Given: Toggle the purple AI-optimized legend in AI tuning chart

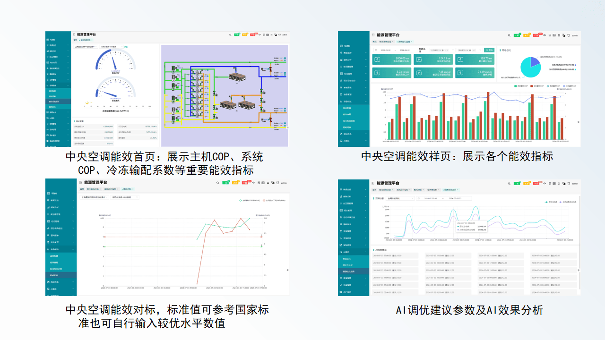Looking at the screenshot, I should coord(568,202).
